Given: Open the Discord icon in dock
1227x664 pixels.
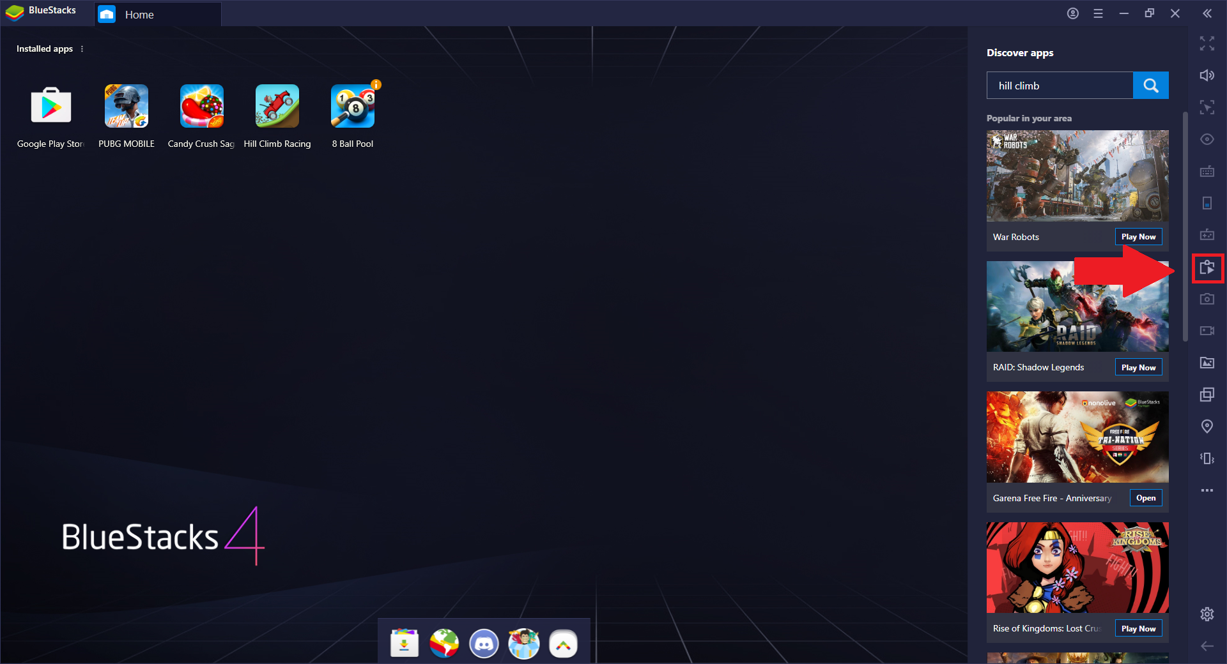Looking at the screenshot, I should click(484, 644).
